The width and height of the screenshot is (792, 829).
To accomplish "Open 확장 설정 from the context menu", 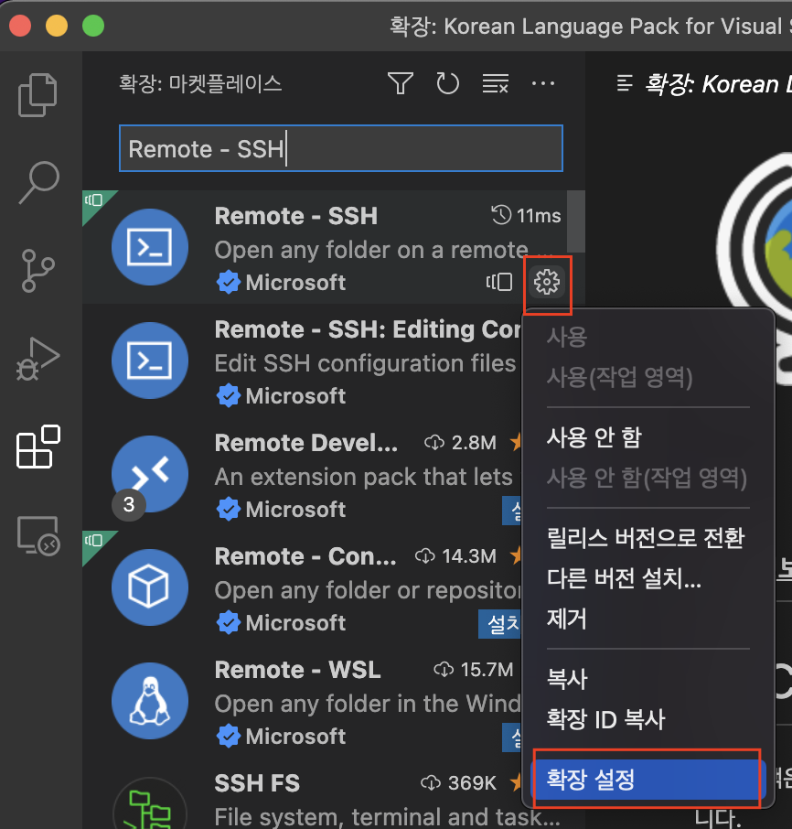I will (x=648, y=780).
